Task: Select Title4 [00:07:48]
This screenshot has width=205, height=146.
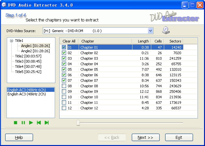Action: tap(28, 67)
